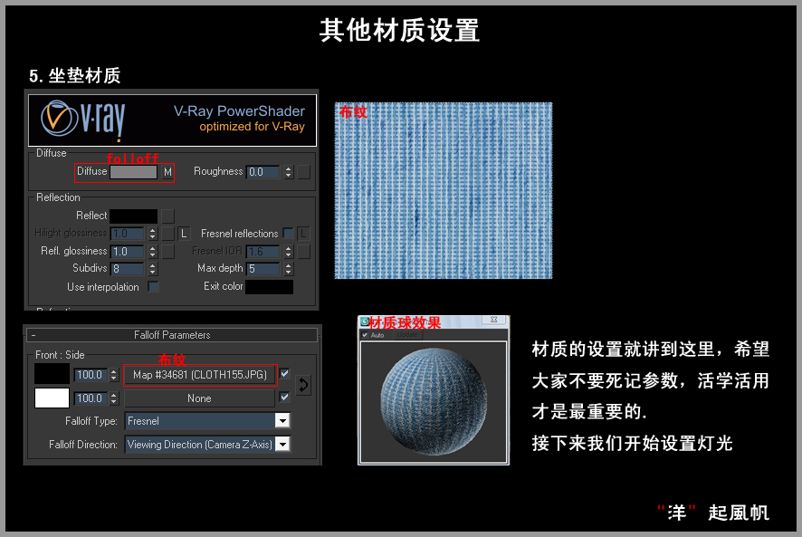Viewport: 802px width, 537px height.
Task: Edit the Refl. glossiness value field
Action: pos(128,252)
